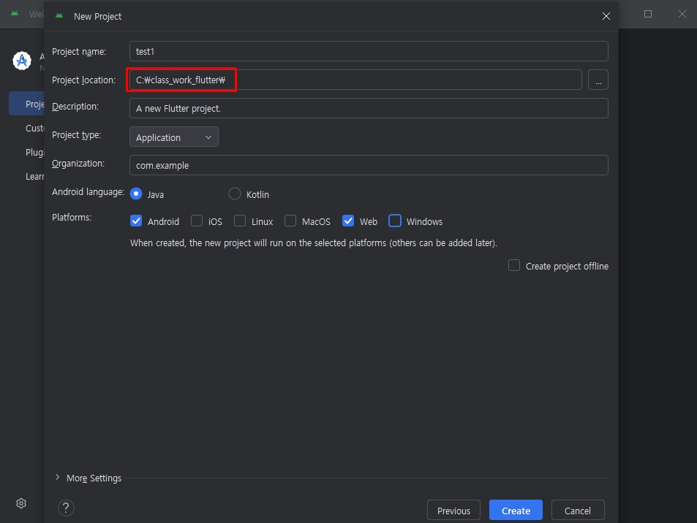
Task: Select Kotlin as Android language
Action: coord(235,194)
